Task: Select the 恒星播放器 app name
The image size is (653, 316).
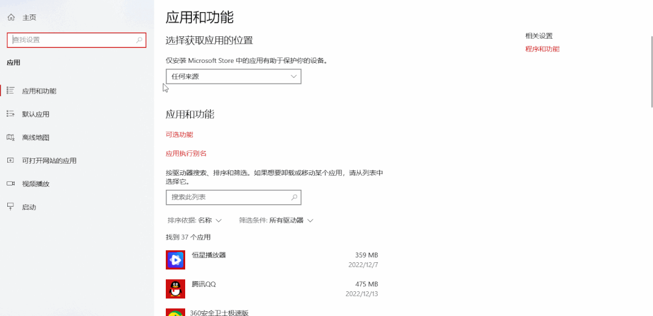Action: (209, 255)
